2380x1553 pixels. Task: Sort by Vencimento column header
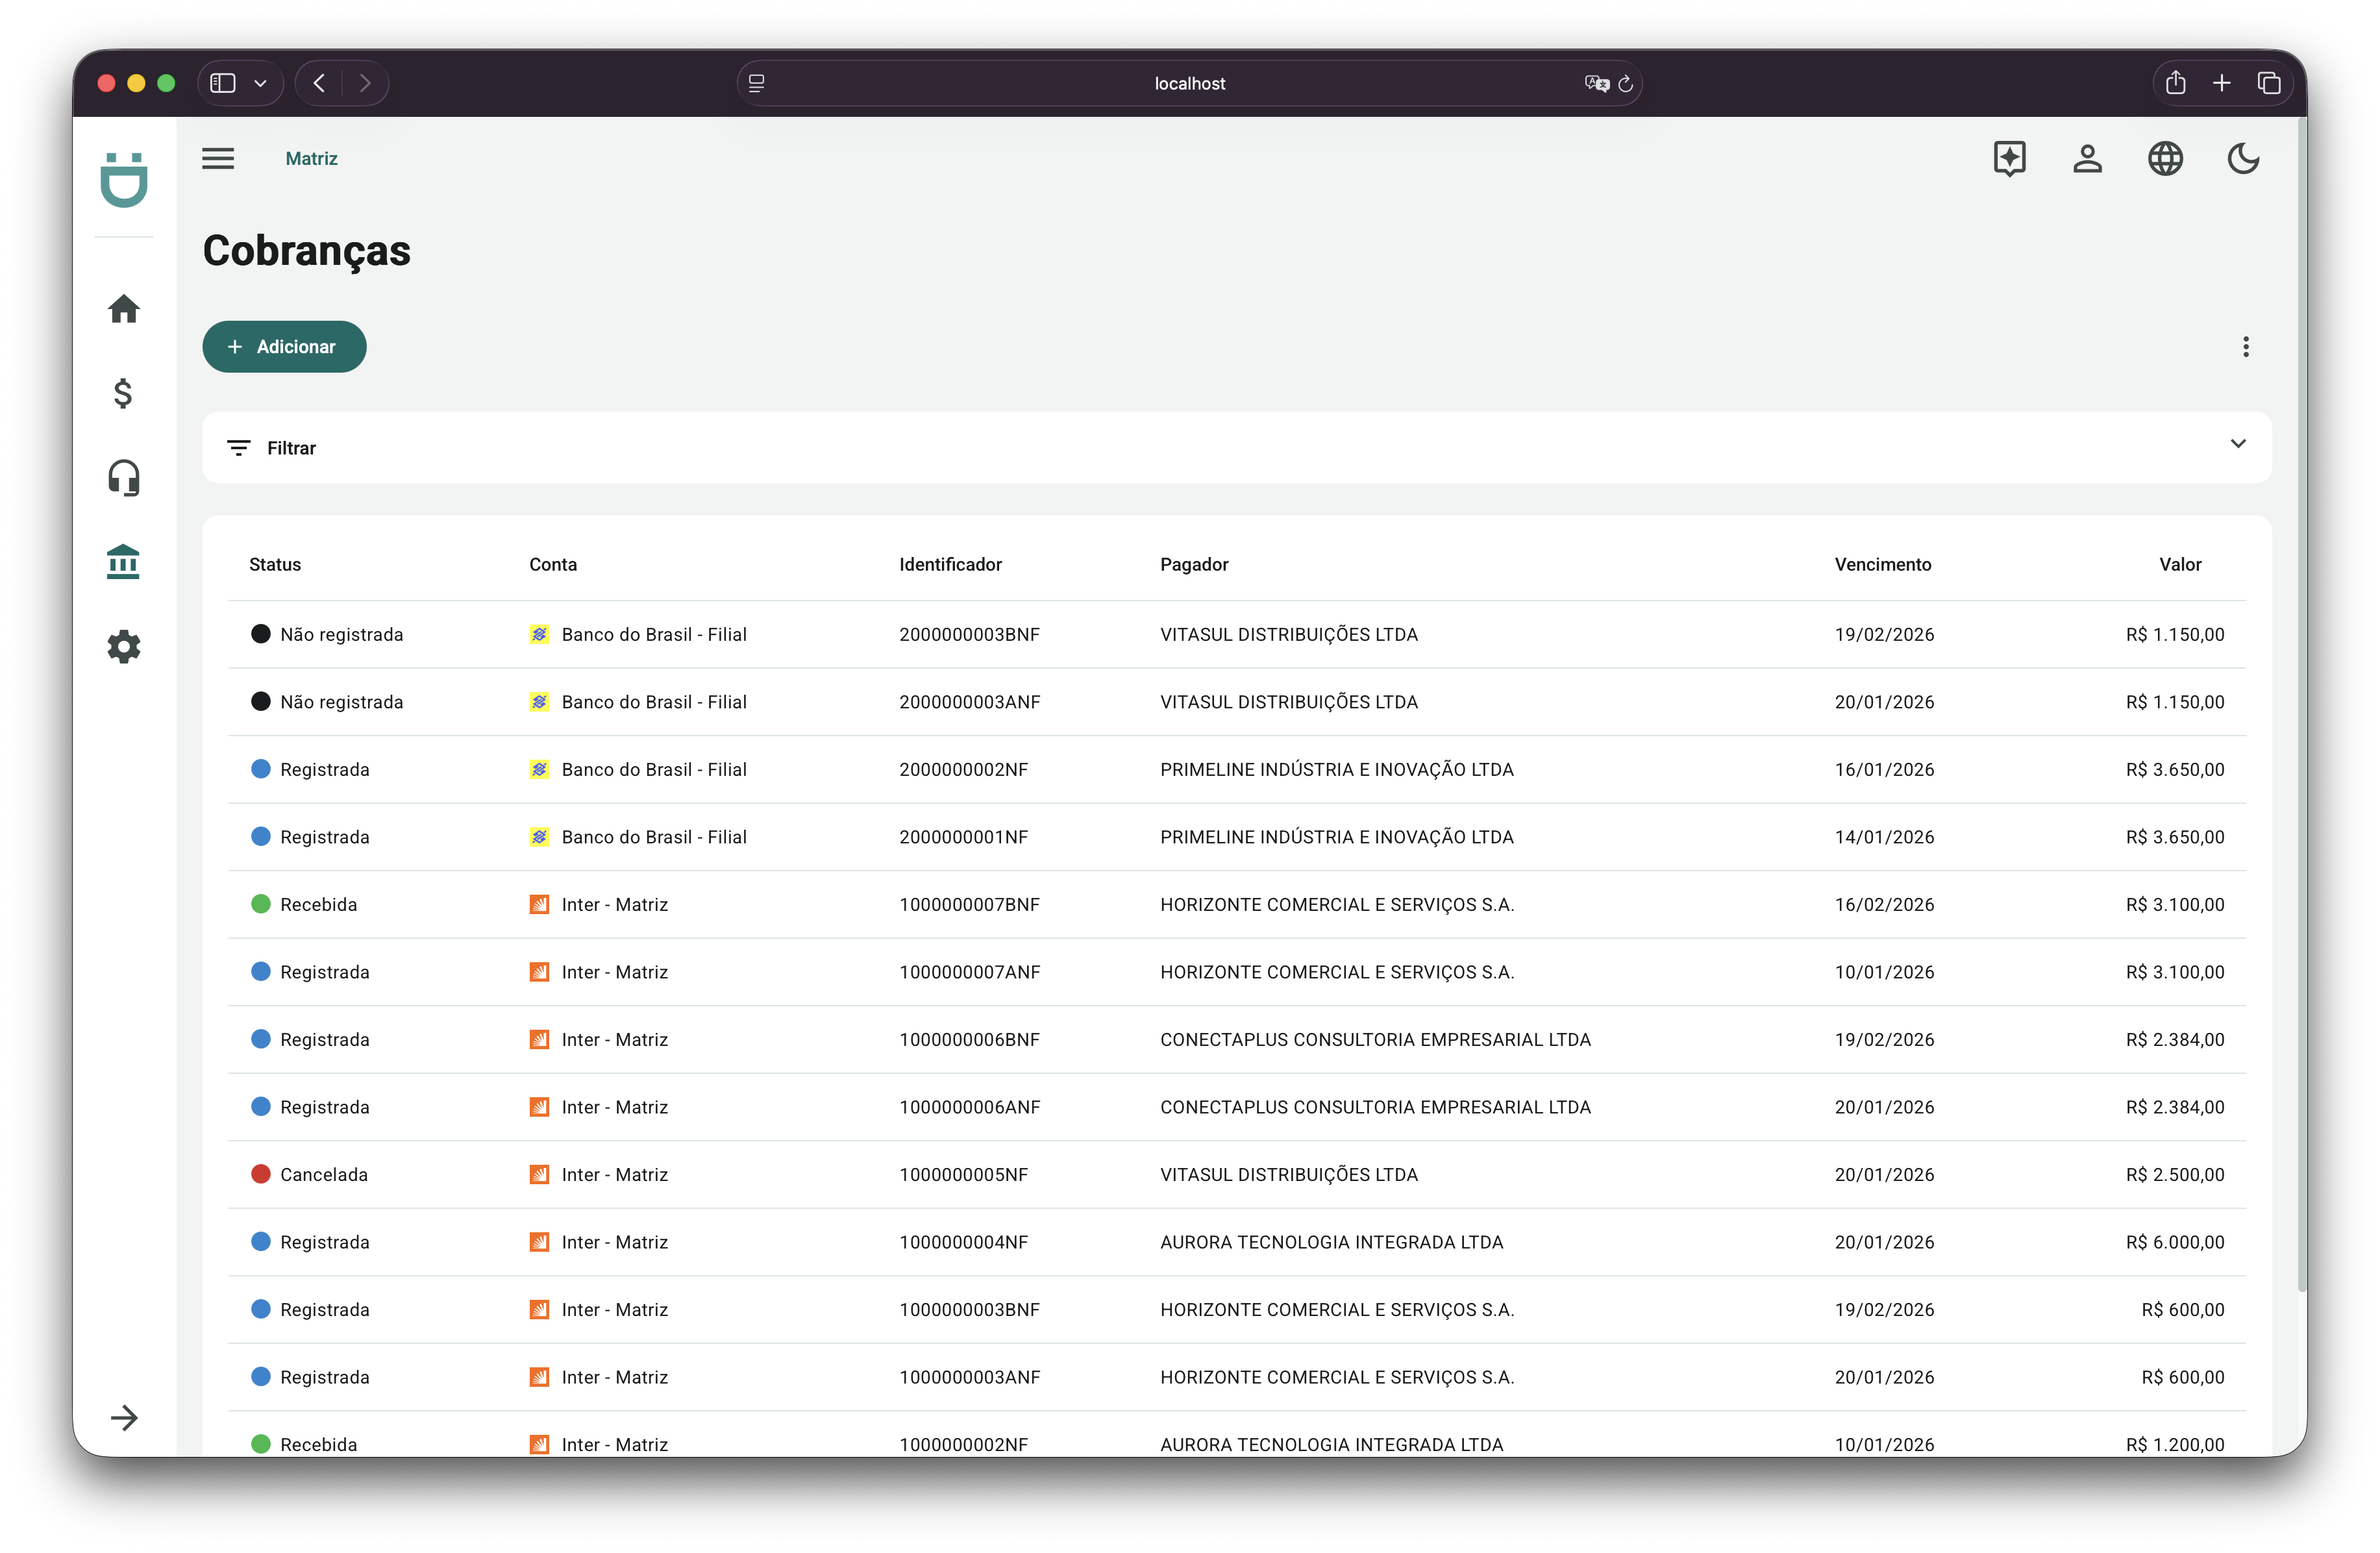(1882, 565)
